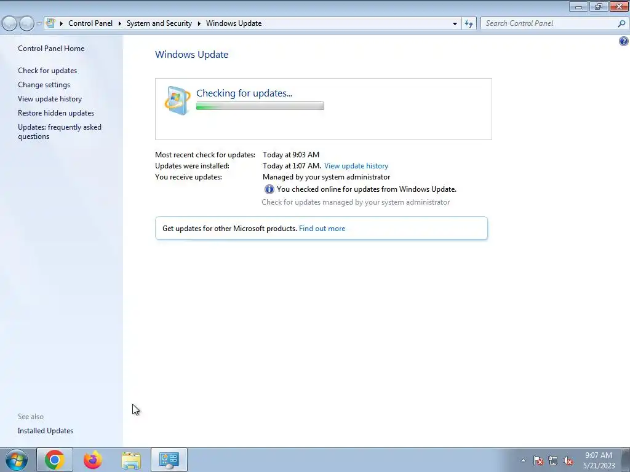Viewport: 630px width, 472px height.
Task: Minimize the Windows Update window
Action: pyautogui.click(x=578, y=6)
